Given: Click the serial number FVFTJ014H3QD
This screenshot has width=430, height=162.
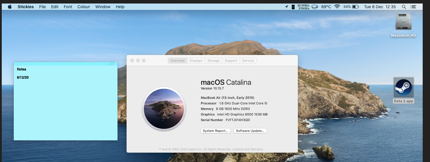Looking at the screenshot, I should tap(238, 120).
